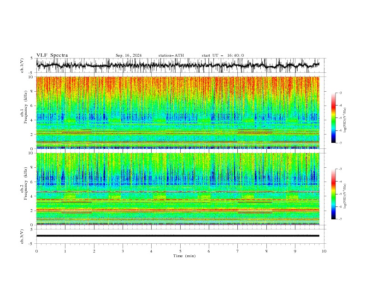Click the 'station=ATH' label
Viewport: 365px width, 282px height.
pos(171,55)
